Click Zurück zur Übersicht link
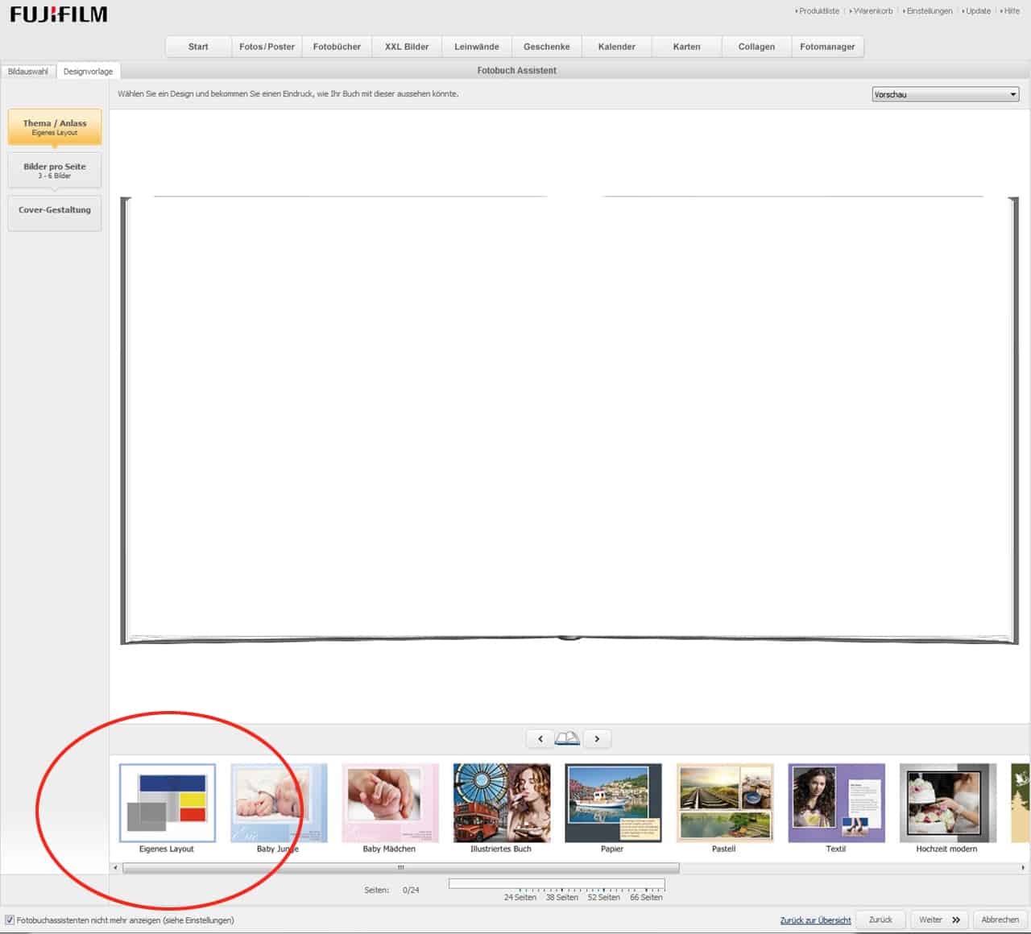 815,920
